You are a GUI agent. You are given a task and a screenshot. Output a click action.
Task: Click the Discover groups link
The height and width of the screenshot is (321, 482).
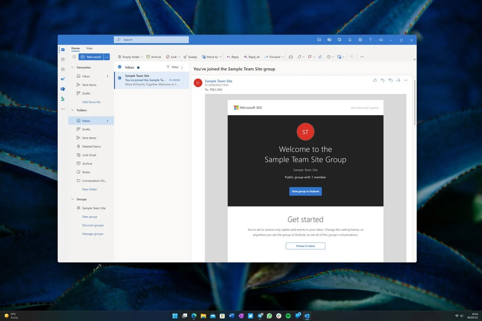pos(93,225)
